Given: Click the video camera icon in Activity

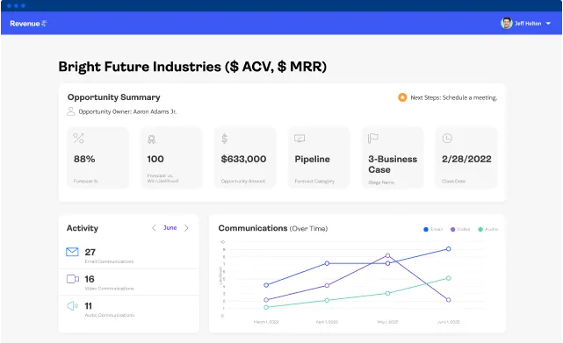Looking at the screenshot, I should click(73, 279).
